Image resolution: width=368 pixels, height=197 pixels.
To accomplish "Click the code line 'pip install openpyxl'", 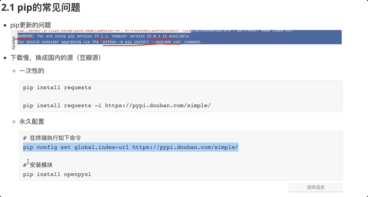I will tap(57, 175).
